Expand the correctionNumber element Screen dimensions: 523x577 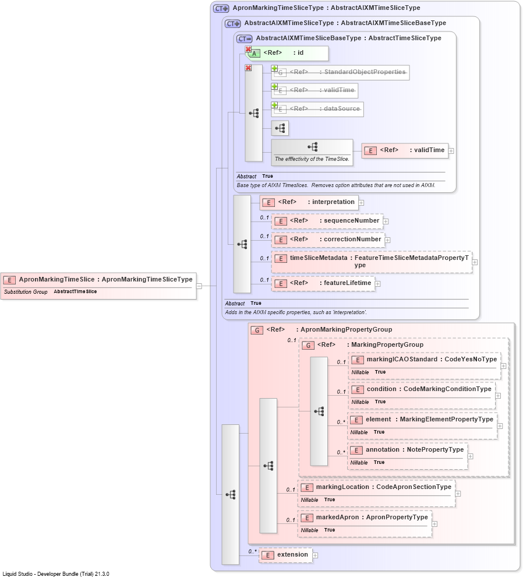click(x=388, y=240)
